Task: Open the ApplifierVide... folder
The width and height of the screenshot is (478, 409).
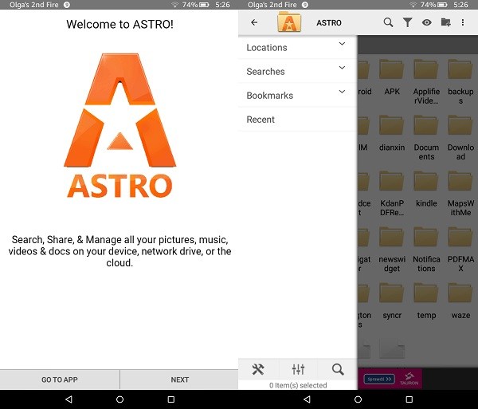Action: click(x=426, y=82)
